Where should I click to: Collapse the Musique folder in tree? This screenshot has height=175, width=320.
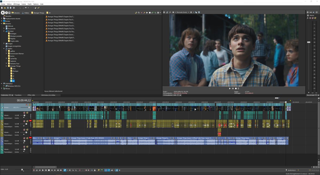pos(4,31)
